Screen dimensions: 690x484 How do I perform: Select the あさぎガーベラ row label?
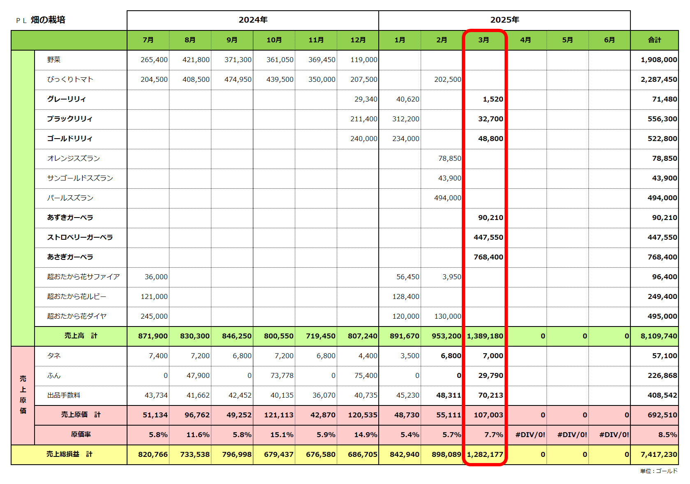tap(70, 257)
